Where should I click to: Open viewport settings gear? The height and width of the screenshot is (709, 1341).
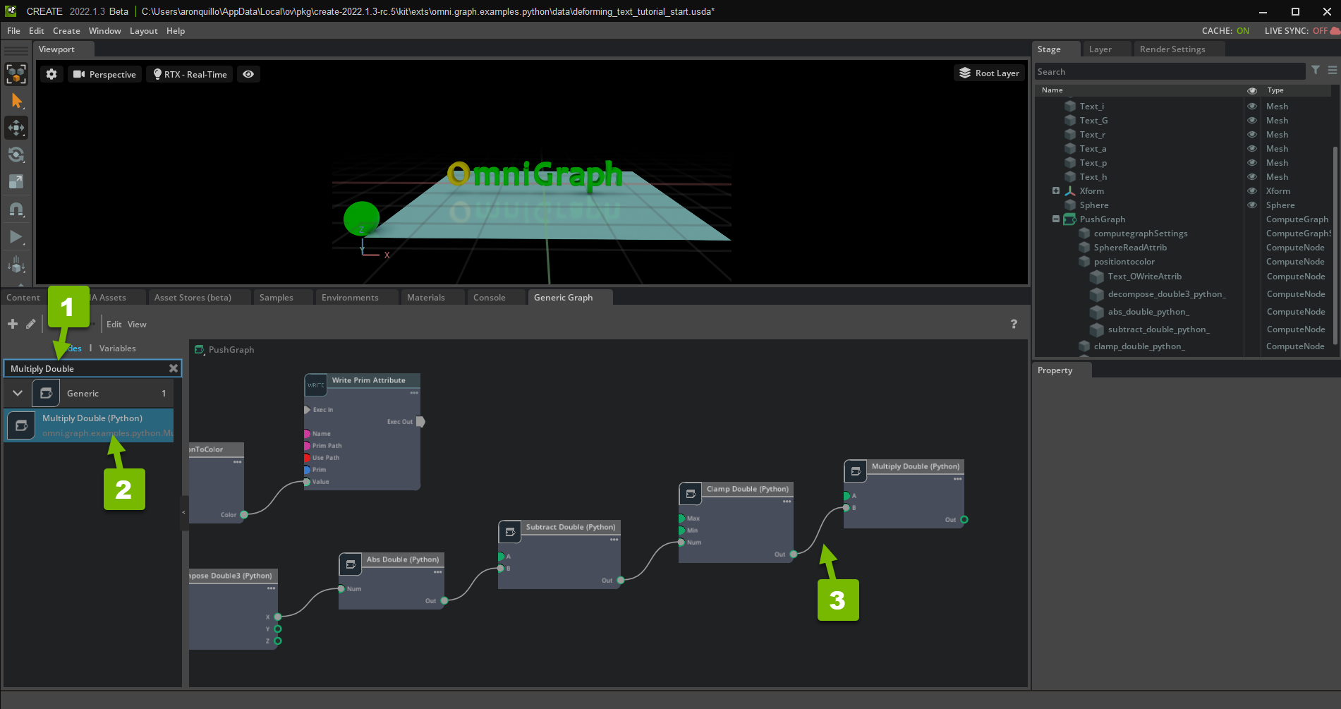[x=51, y=74]
